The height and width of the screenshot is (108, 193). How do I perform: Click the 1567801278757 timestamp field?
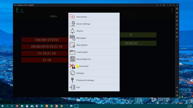45,40
